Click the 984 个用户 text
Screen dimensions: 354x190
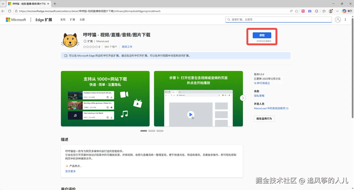click(x=111, y=47)
